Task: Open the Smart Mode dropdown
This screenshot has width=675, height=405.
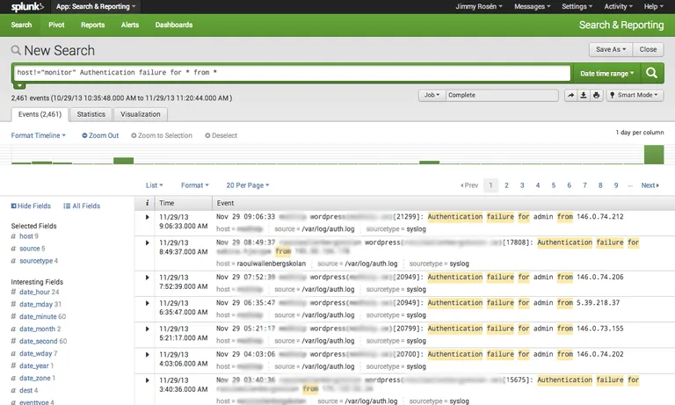Action: coord(635,95)
